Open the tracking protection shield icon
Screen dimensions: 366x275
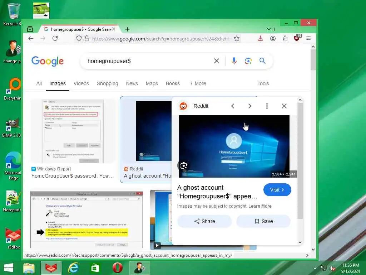(79, 38)
